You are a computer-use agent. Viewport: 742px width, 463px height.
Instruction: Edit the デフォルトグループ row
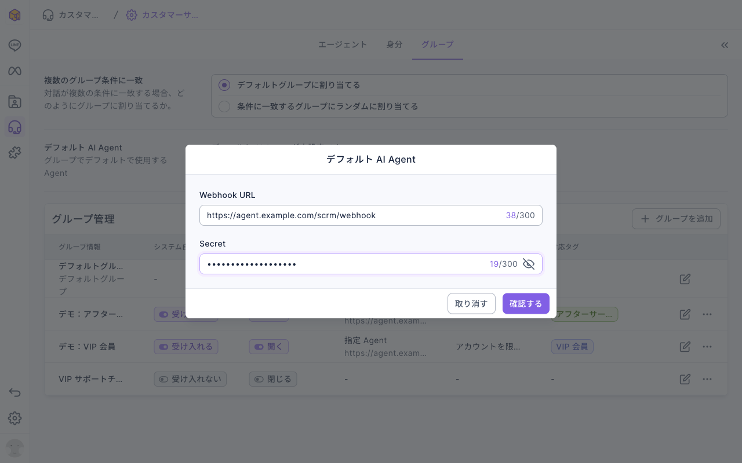point(685,279)
